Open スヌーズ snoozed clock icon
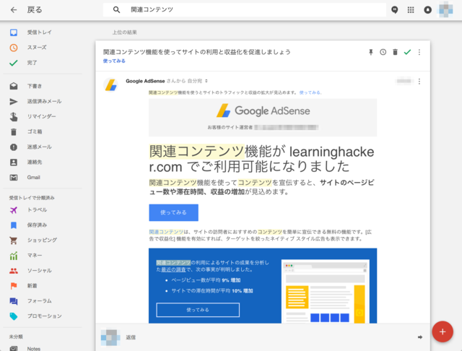462x351 pixels. (14, 48)
